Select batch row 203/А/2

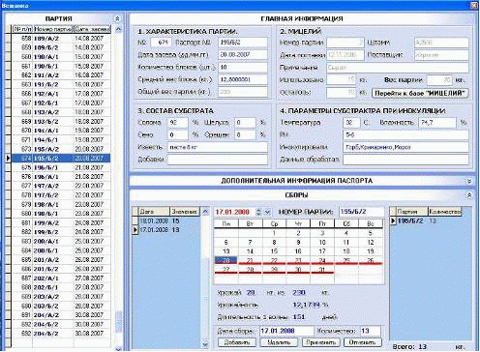[x=61, y=297]
